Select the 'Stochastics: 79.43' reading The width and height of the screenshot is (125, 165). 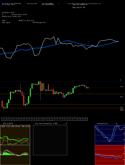tap(8, 12)
